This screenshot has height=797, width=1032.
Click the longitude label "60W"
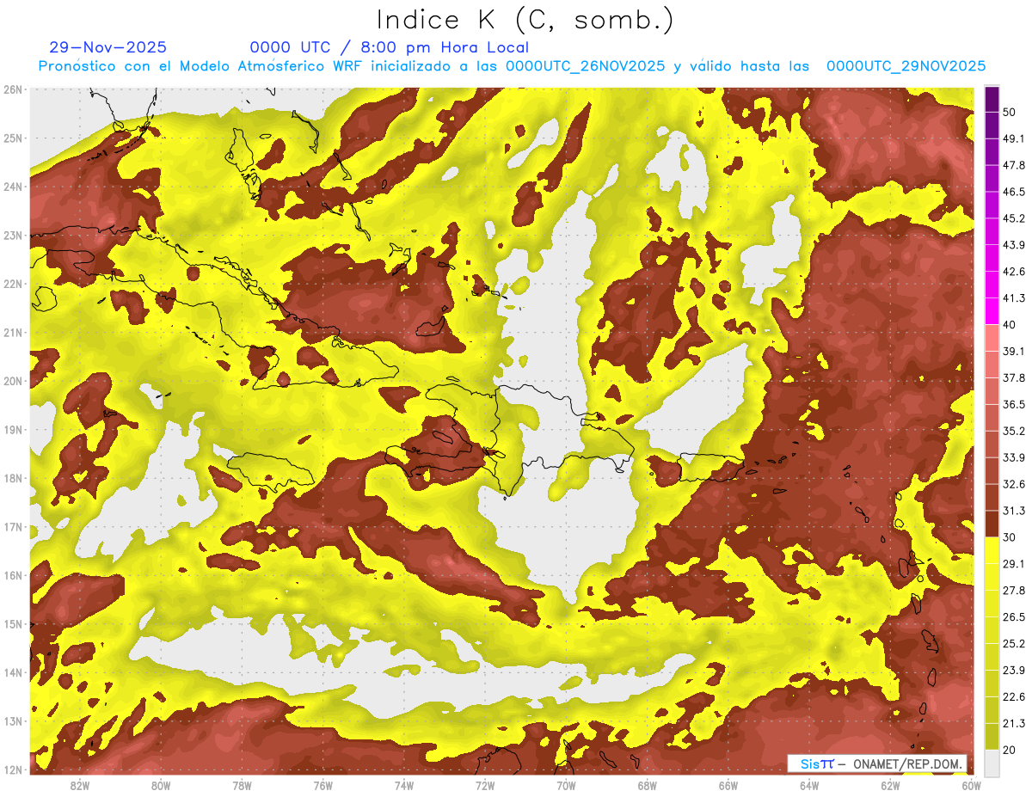[971, 785]
